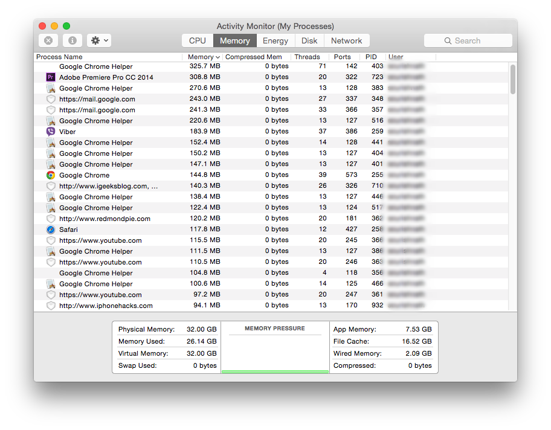Image resolution: width=551 pixels, height=430 pixels.
Task: Click icon of Chrome Helper 138.4 MB
Action: [51, 197]
